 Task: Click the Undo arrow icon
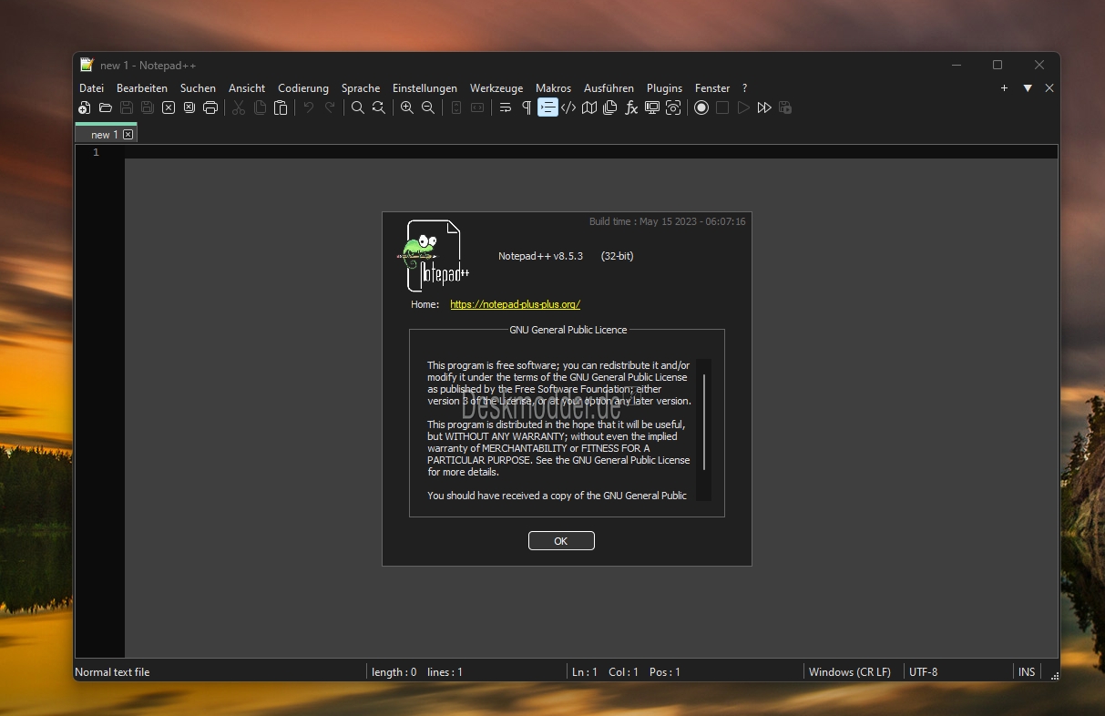[309, 107]
